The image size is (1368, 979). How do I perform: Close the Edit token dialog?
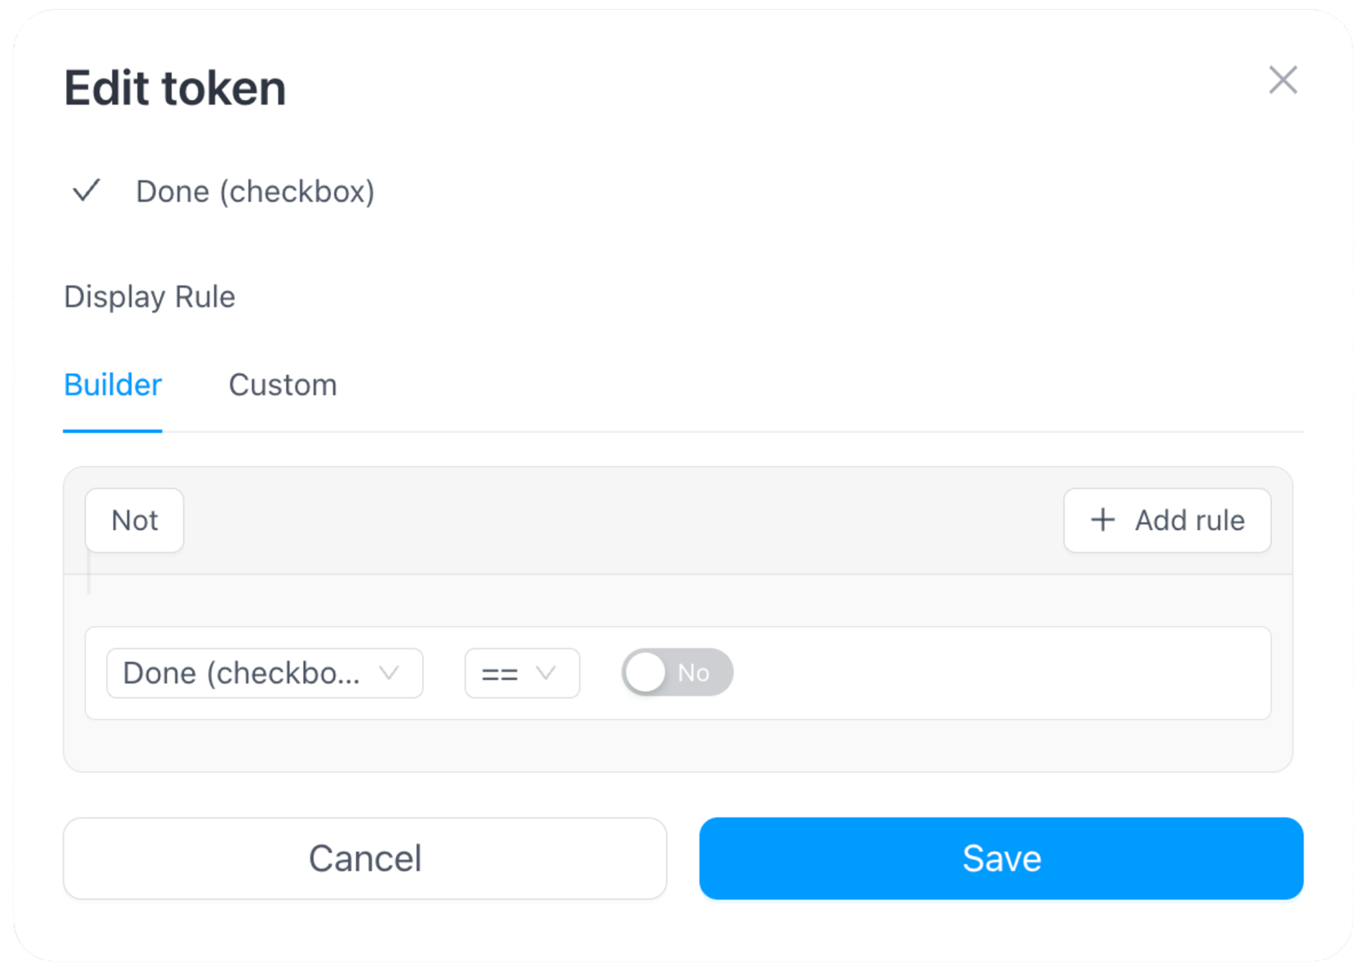(1283, 80)
